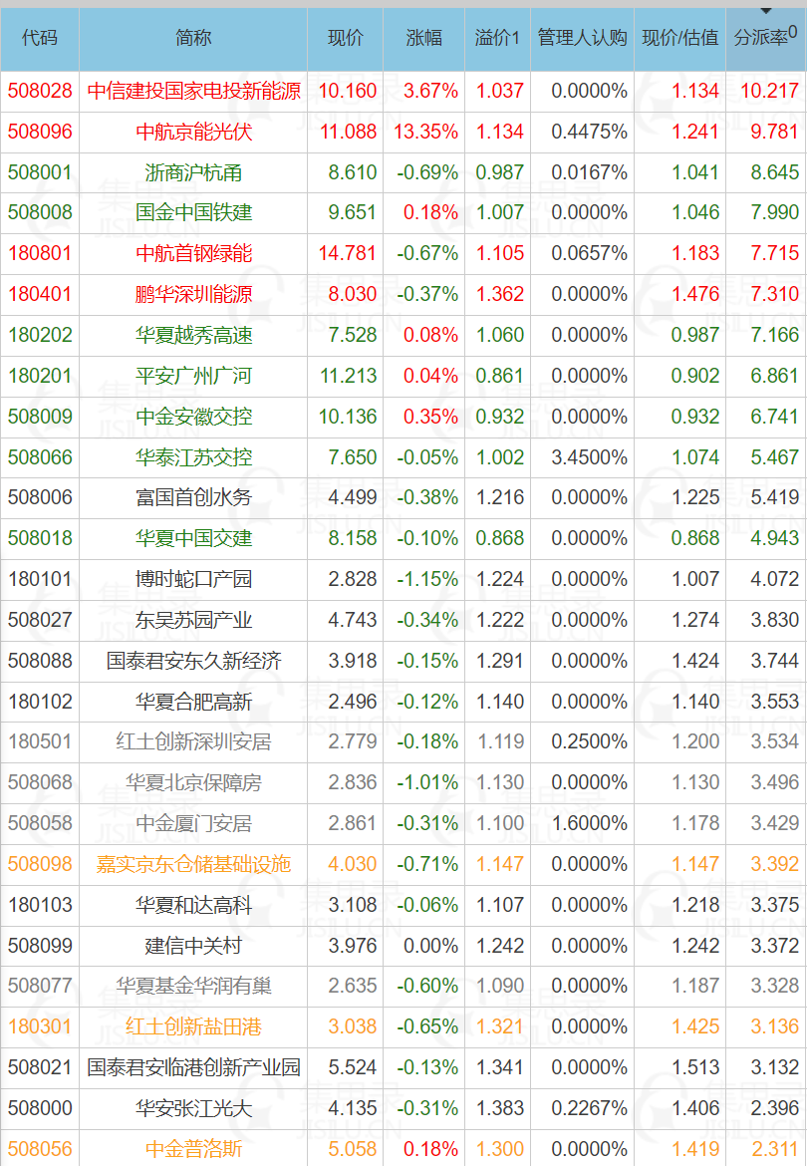This screenshot has height=1166, width=807.
Task: Open 博时蛇口产园 fund name
Action: click(x=194, y=579)
